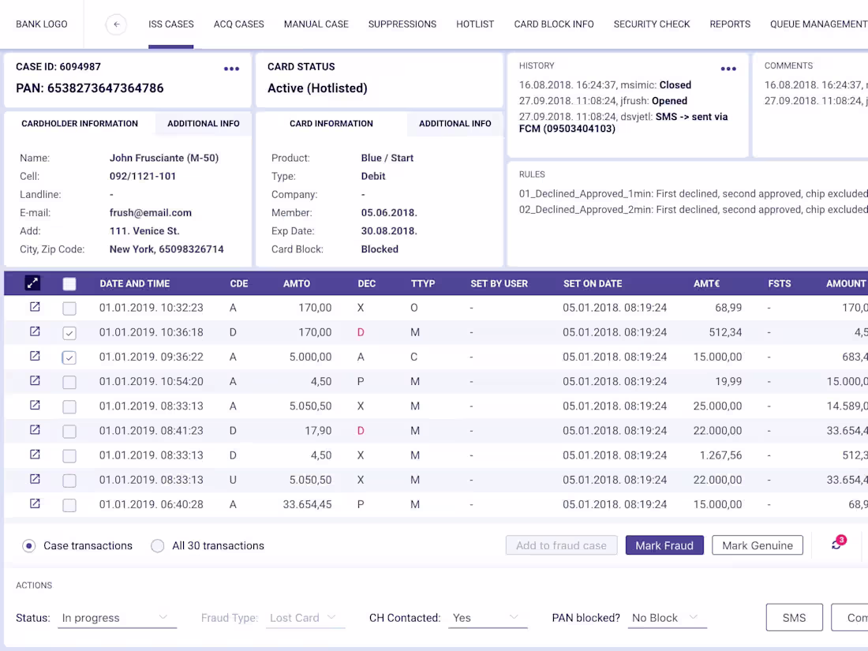Image resolution: width=868 pixels, height=651 pixels.
Task: Click the 33.654,45 AMTO amount
Action: pyautogui.click(x=307, y=504)
